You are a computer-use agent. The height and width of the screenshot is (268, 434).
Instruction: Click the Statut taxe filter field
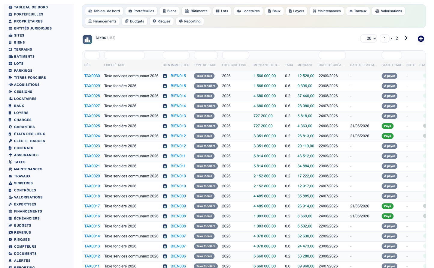392,55
